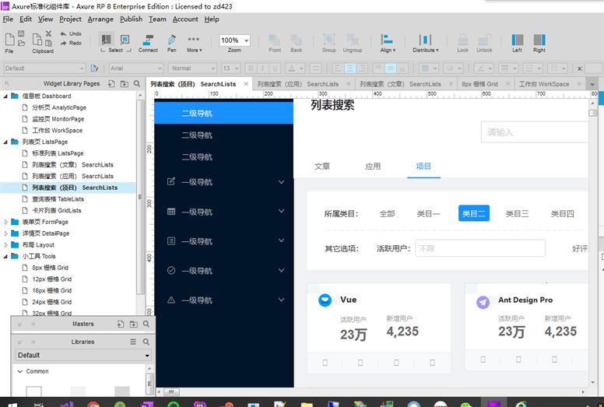Search pages with magnifier icon
The height and width of the screenshot is (407, 604).
coord(137,83)
